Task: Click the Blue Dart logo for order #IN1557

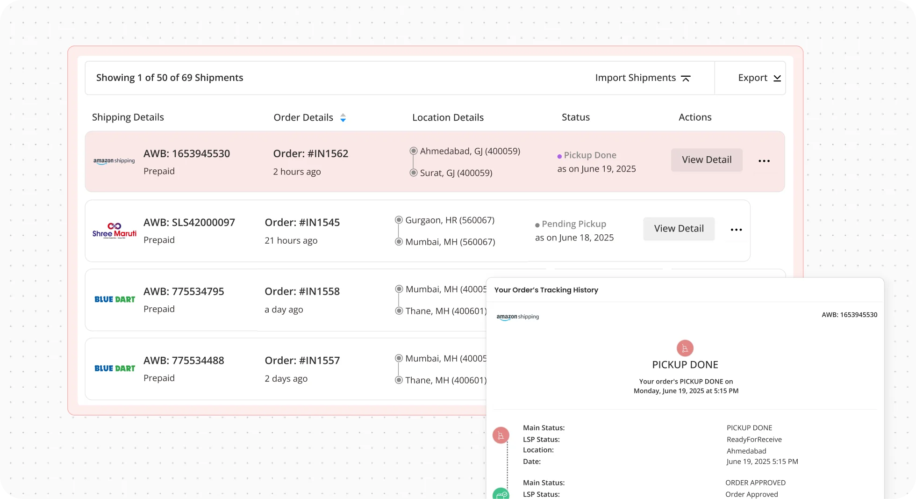Action: (114, 368)
